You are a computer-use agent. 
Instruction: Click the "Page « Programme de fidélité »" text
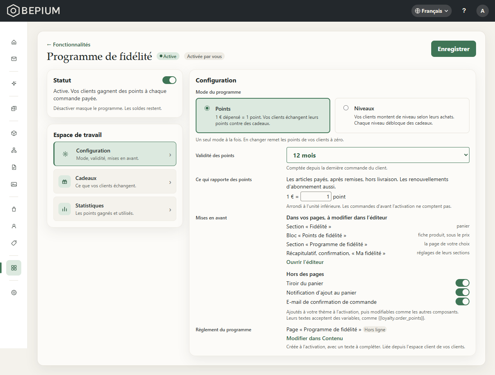[x=324, y=329]
